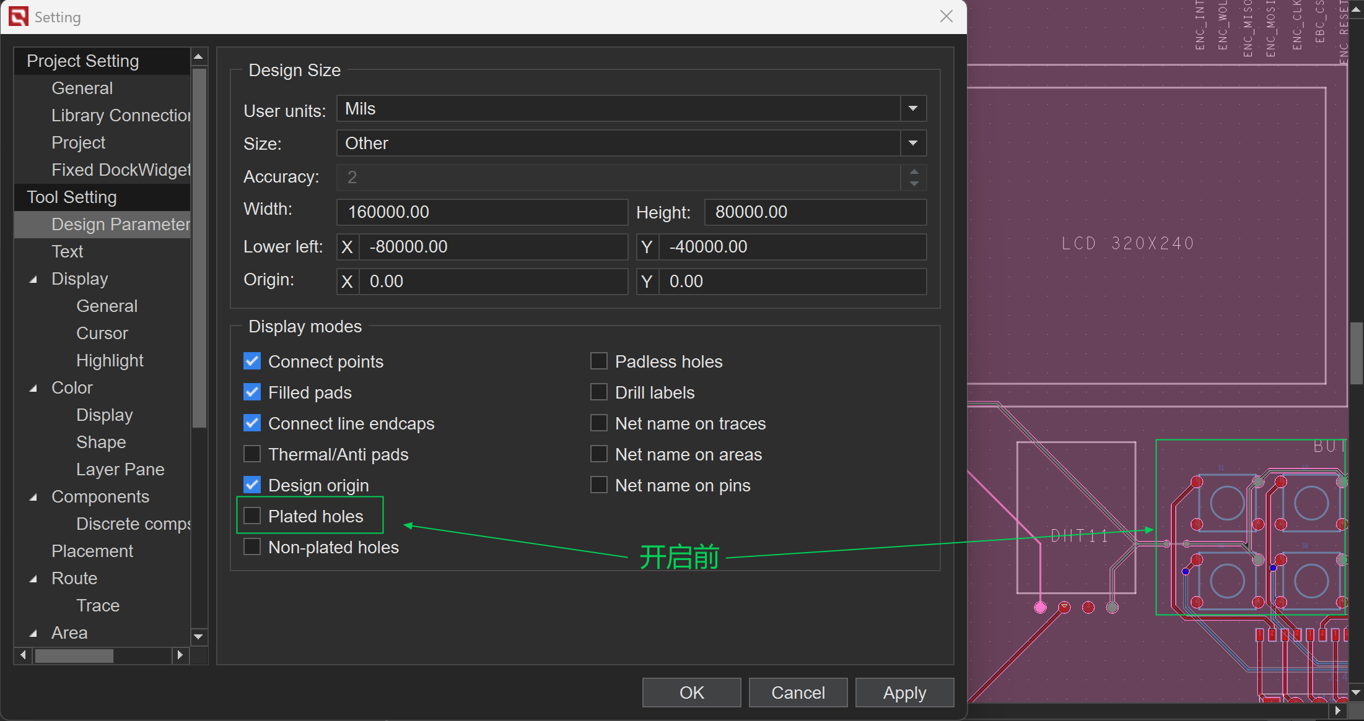Viewport: 1364px width, 721px height.
Task: Click tree horizontal scroll right arrow
Action: (180, 655)
